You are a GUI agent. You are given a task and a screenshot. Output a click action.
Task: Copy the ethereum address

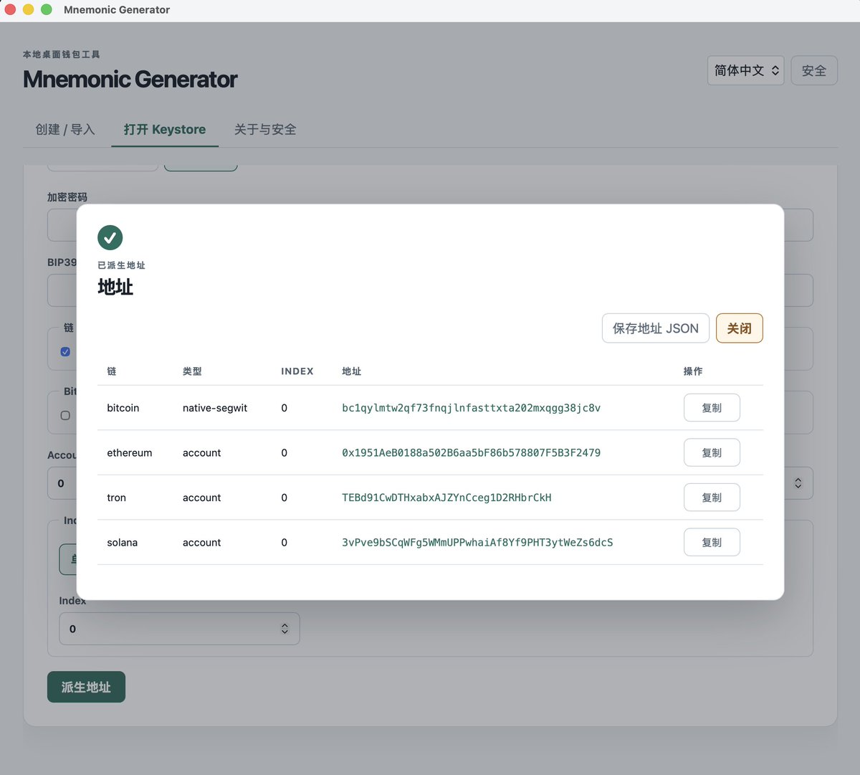pyautogui.click(x=712, y=452)
